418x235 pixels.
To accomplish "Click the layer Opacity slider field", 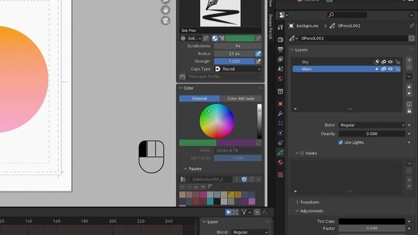I will [x=372, y=134].
